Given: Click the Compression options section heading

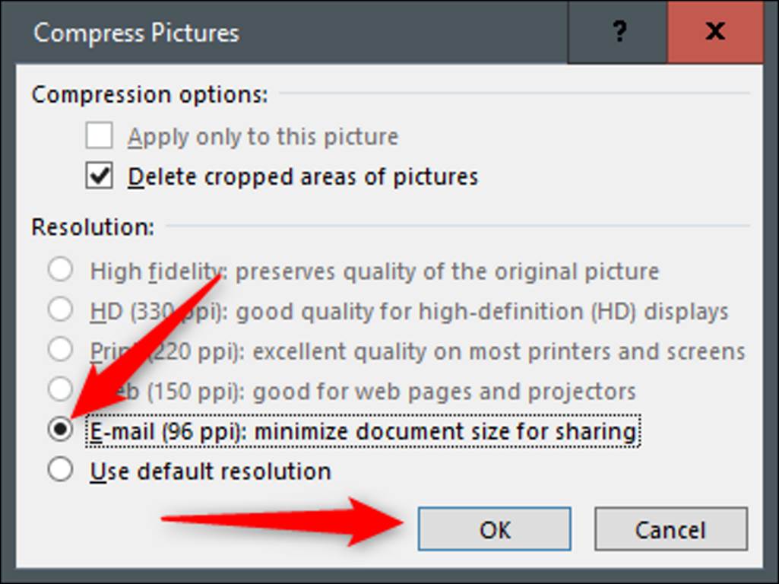Looking at the screenshot, I should coord(150,95).
